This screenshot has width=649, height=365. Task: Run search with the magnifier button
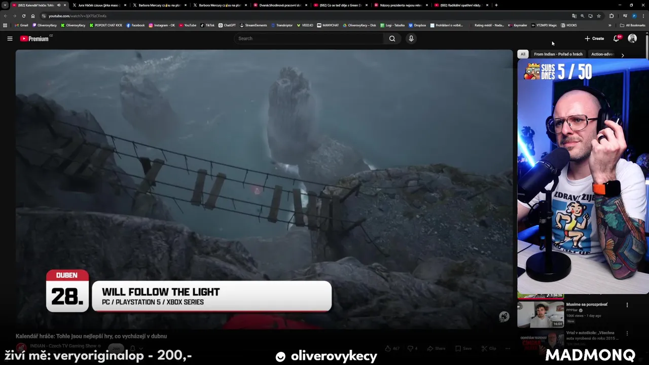[392, 39]
